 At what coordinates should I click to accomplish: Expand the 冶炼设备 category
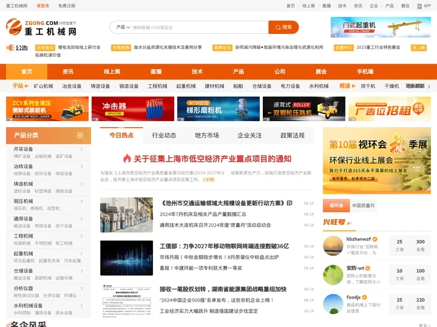coord(82,167)
